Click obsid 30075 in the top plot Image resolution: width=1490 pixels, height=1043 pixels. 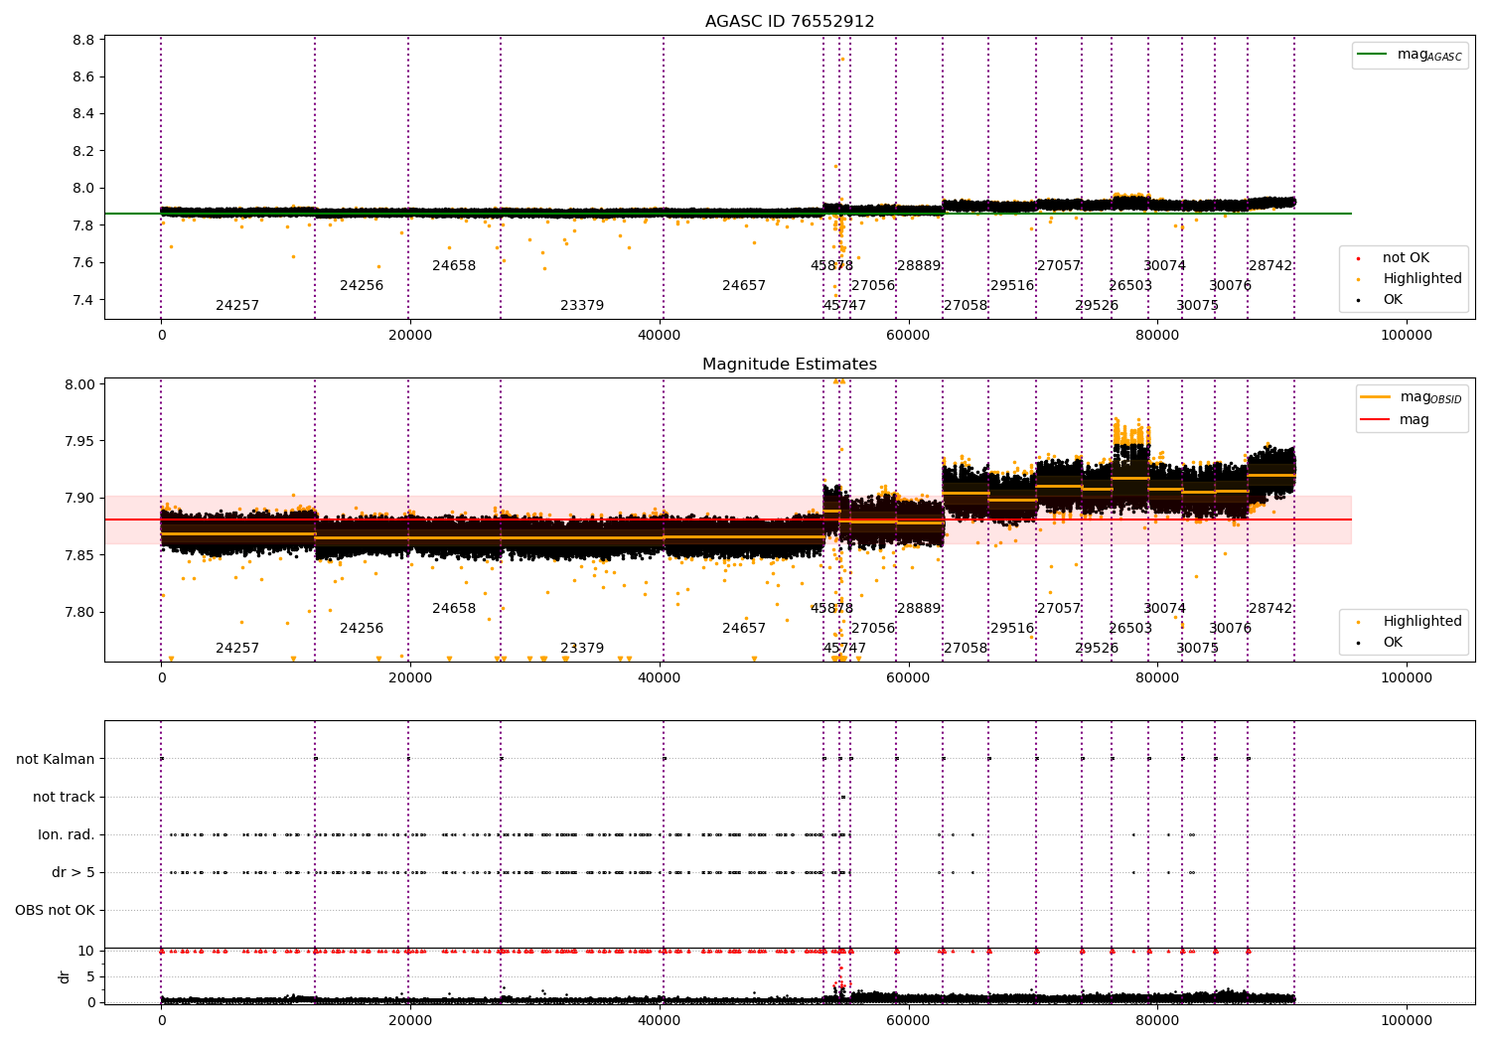point(1197,306)
